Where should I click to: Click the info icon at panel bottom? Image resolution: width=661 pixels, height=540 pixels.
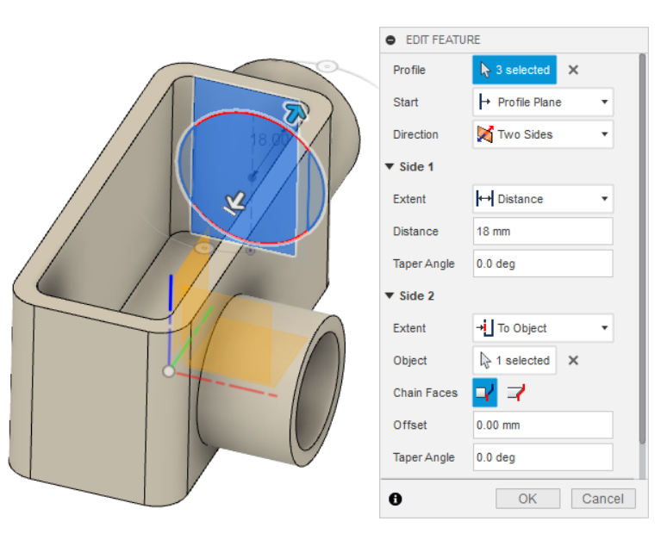395,500
